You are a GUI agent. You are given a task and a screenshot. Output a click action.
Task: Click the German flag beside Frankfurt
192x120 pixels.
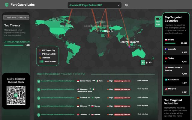[x=78, y=98]
